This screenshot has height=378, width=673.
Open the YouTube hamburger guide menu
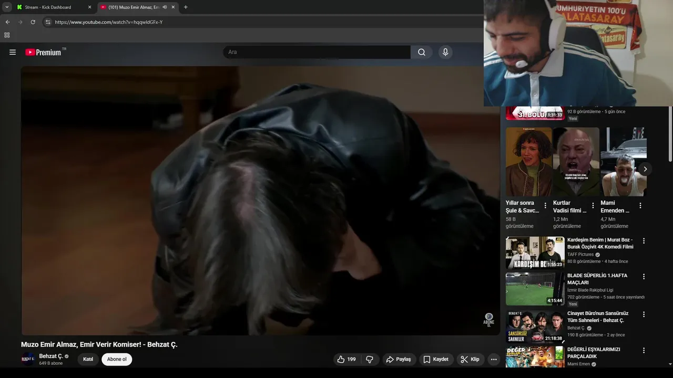[x=13, y=52]
